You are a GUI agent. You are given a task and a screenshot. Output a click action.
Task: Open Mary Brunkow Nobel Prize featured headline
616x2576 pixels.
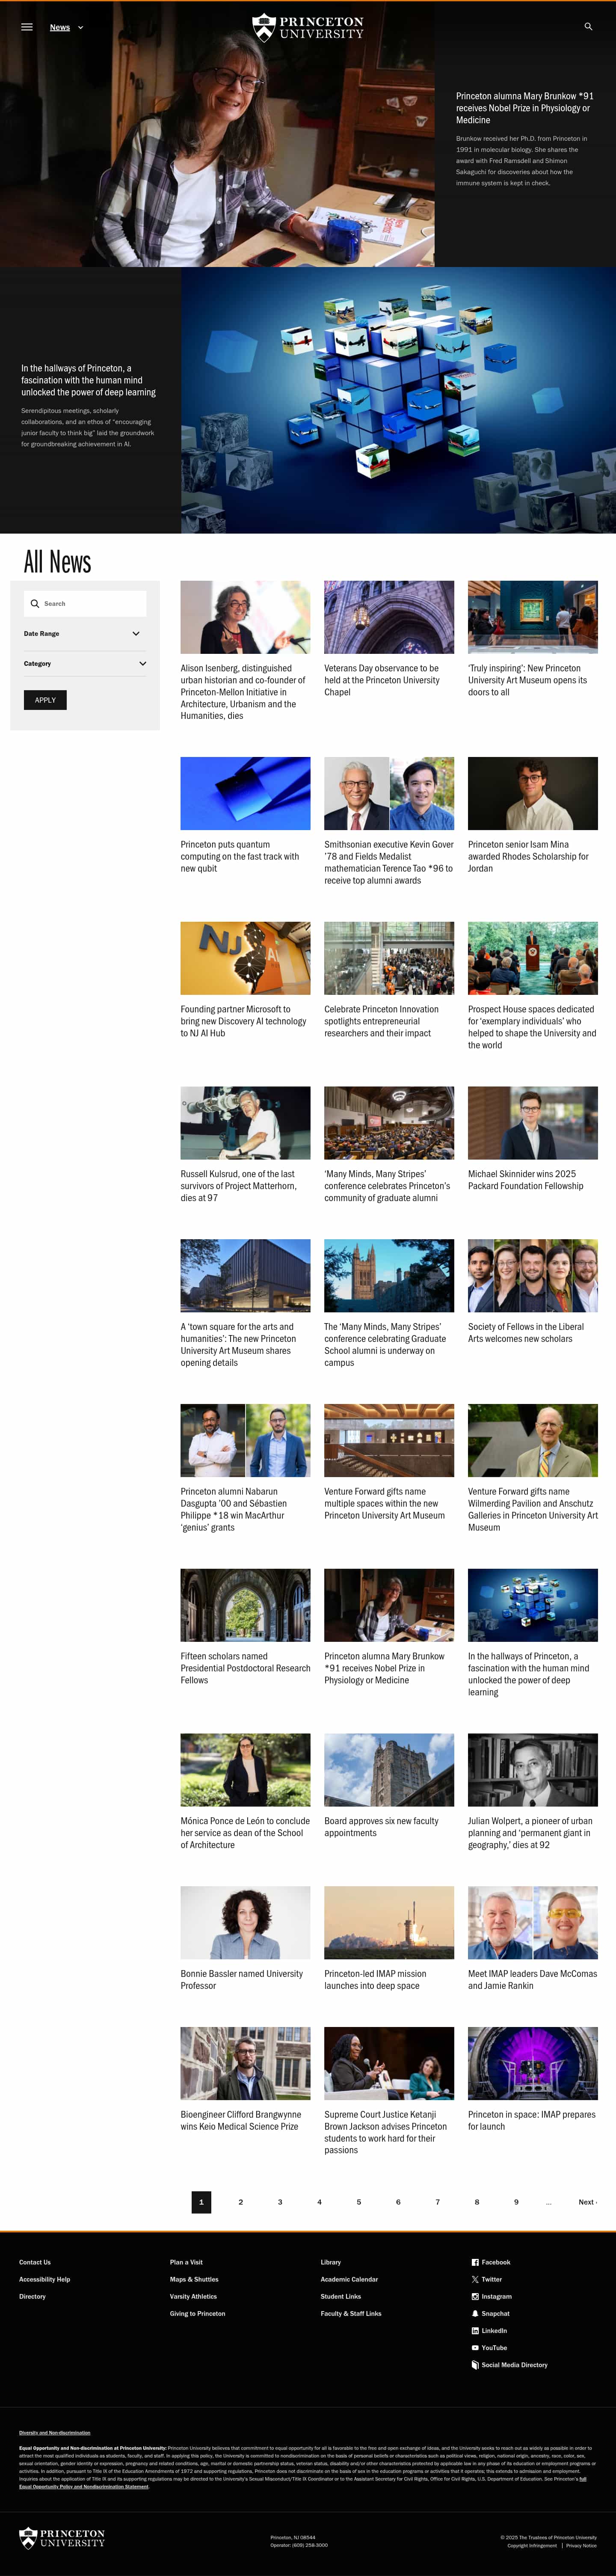point(524,108)
